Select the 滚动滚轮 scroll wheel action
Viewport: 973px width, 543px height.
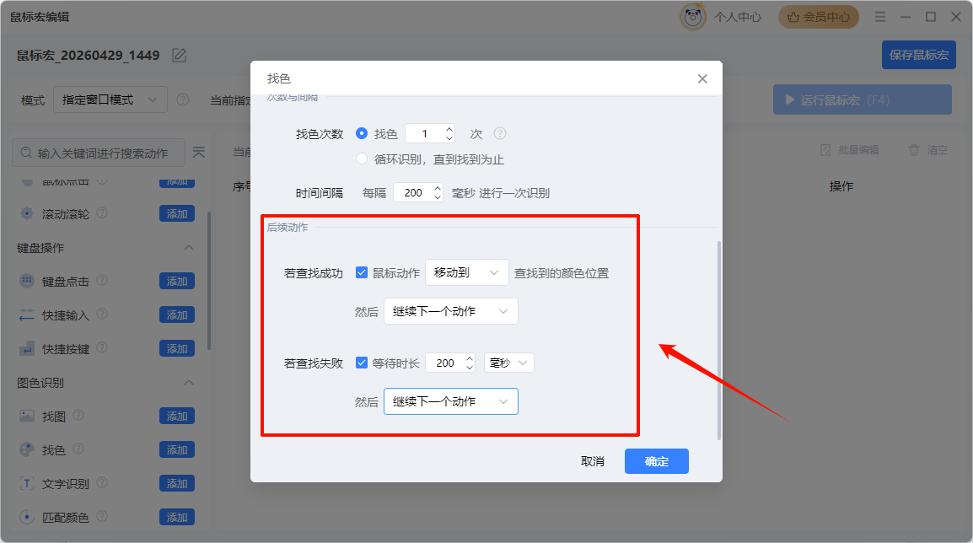27,213
